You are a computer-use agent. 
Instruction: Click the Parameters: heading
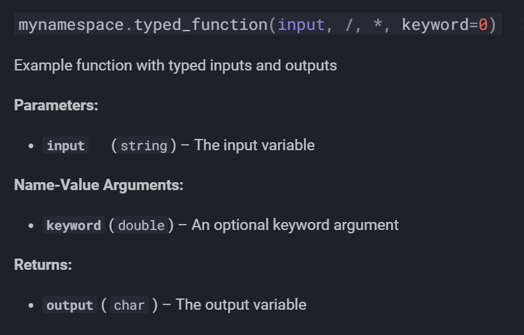pos(56,105)
